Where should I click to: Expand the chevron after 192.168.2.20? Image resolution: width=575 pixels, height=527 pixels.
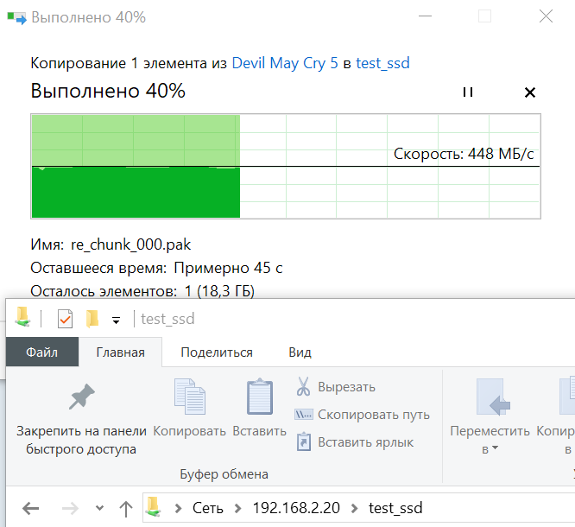point(354,508)
